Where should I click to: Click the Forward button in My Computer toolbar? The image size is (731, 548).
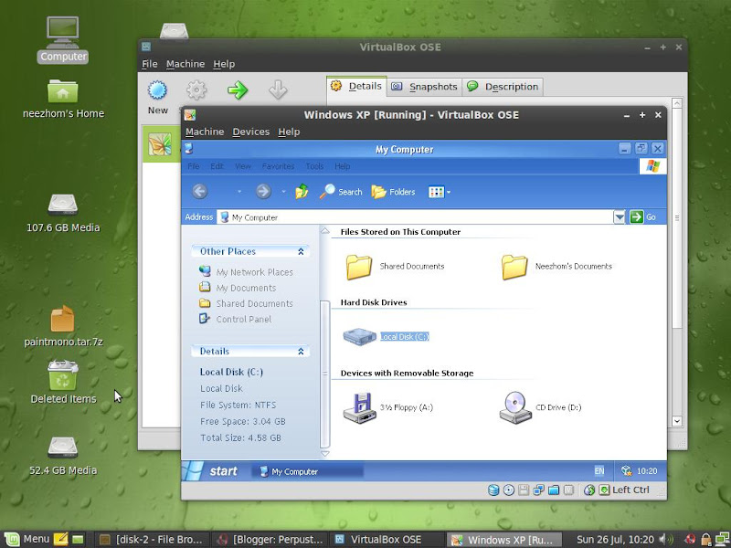[263, 192]
